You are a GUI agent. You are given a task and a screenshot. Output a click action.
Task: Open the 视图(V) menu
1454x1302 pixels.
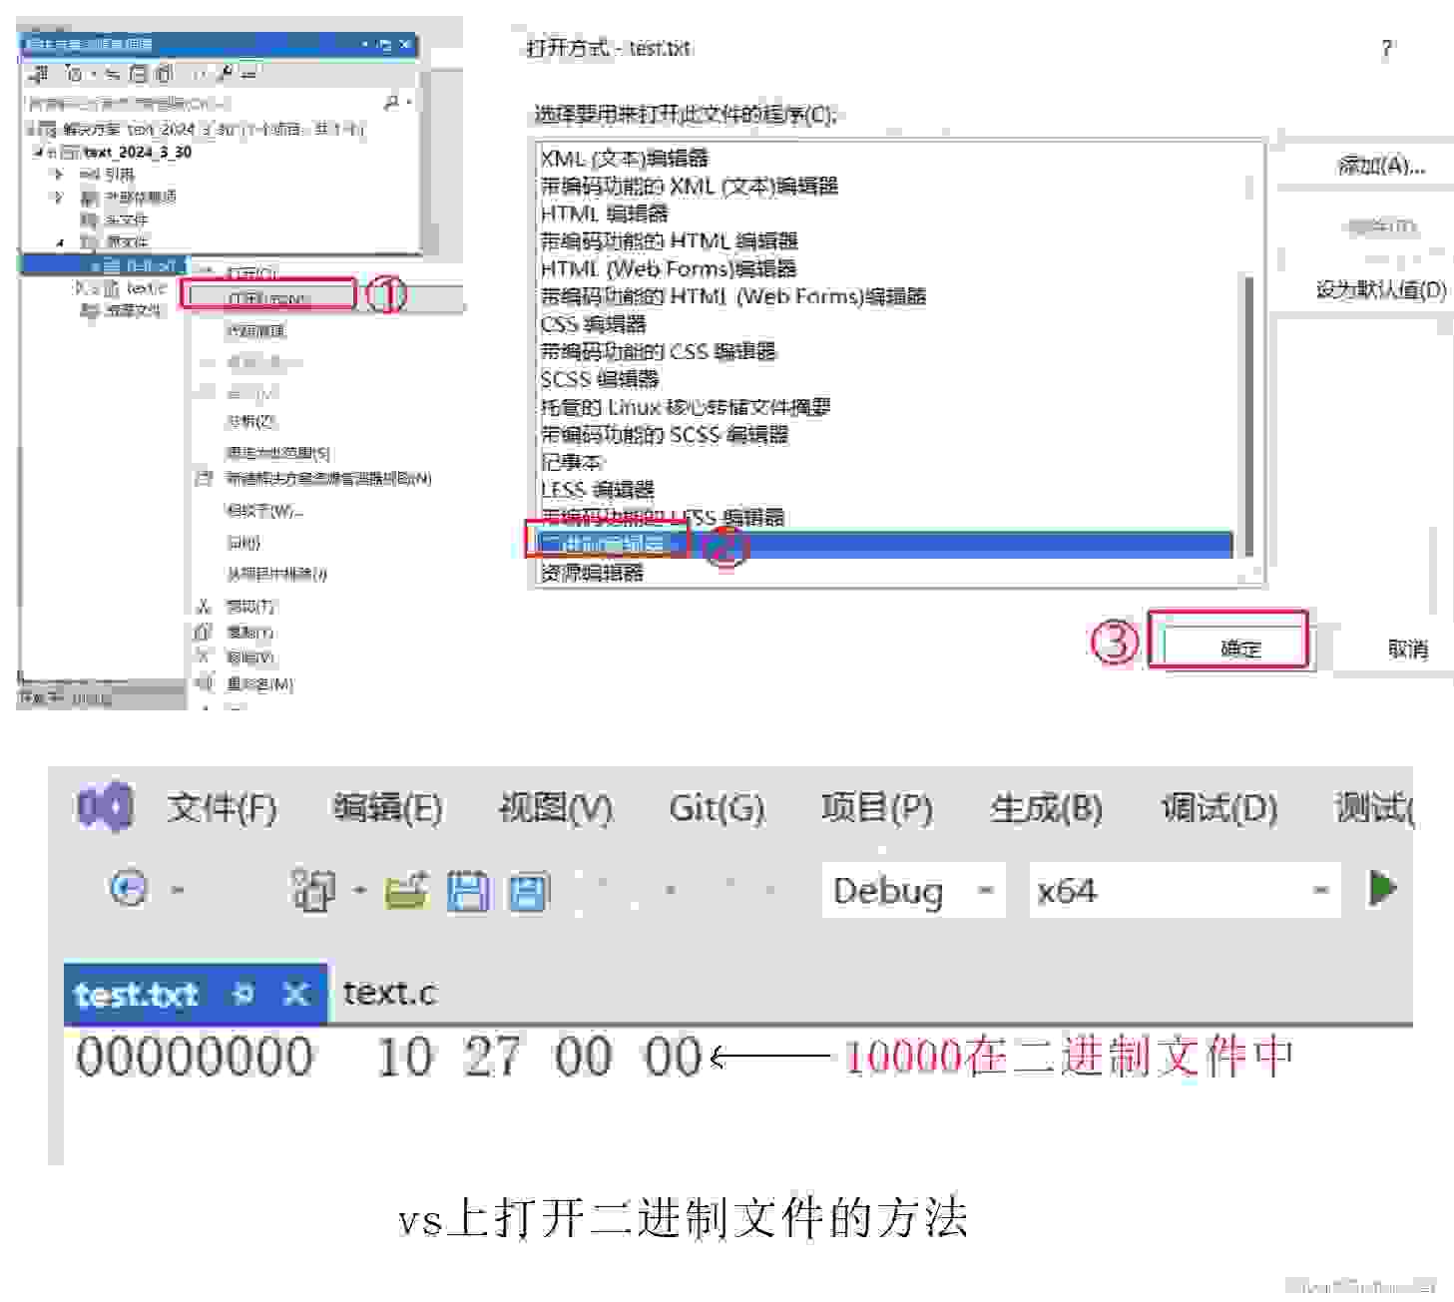[556, 807]
